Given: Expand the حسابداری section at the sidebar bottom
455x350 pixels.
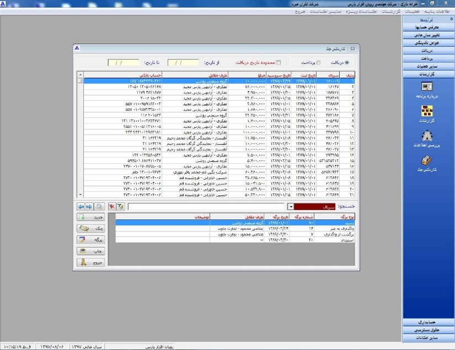Looking at the screenshot, I should click(x=429, y=322).
